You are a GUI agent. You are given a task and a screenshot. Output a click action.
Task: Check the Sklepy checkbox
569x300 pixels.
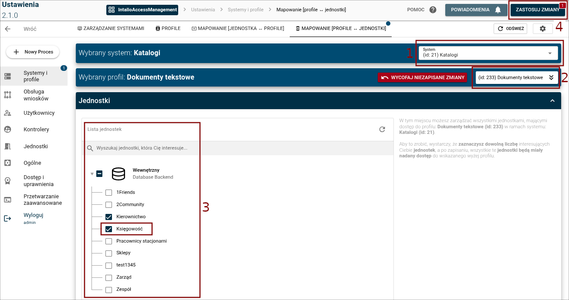109,253
